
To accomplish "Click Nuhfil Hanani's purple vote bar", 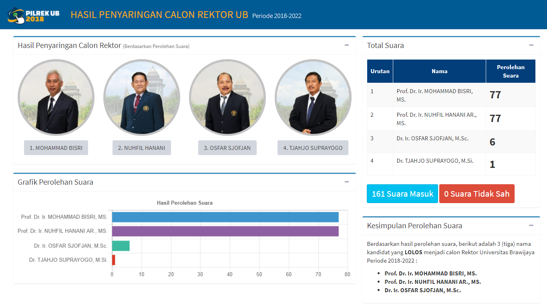I will (x=224, y=231).
